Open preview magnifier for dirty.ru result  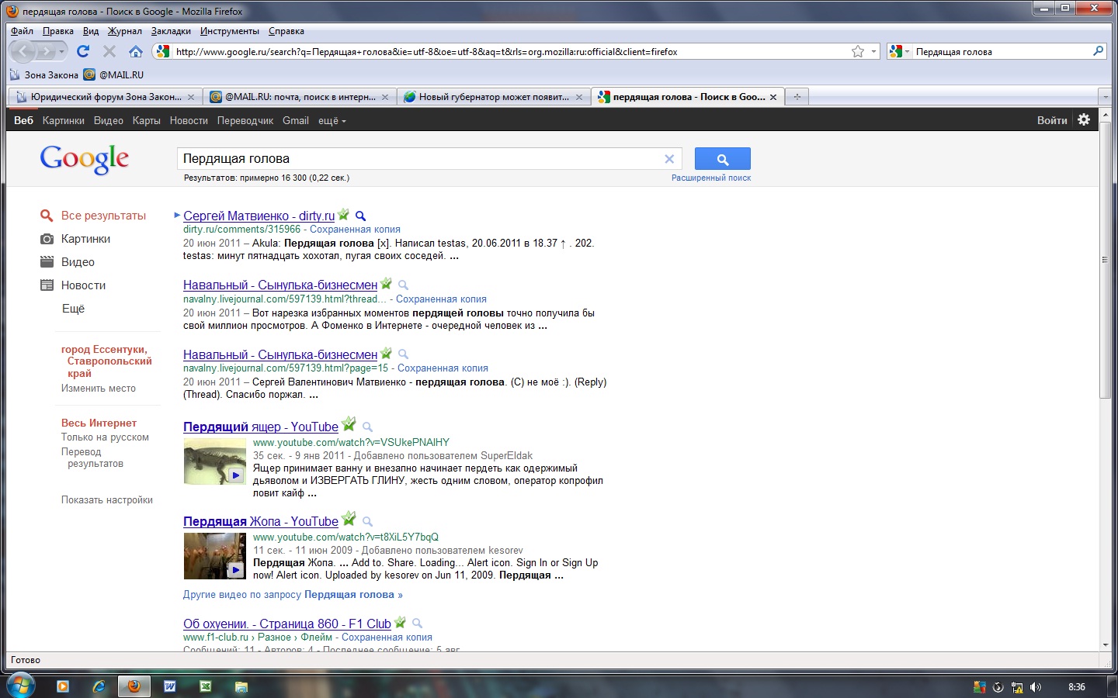click(x=360, y=216)
